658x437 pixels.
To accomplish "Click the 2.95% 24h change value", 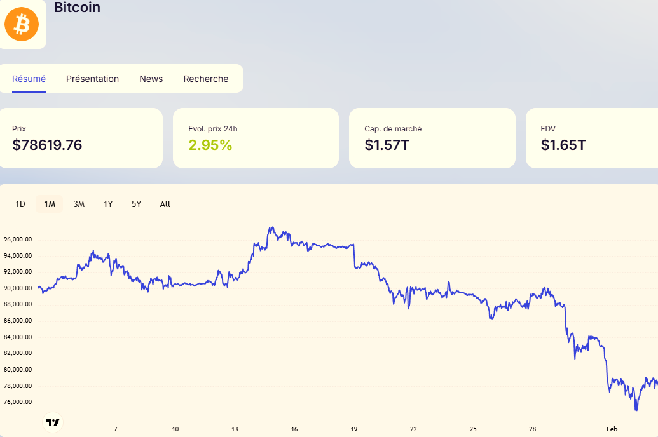I will pos(210,145).
